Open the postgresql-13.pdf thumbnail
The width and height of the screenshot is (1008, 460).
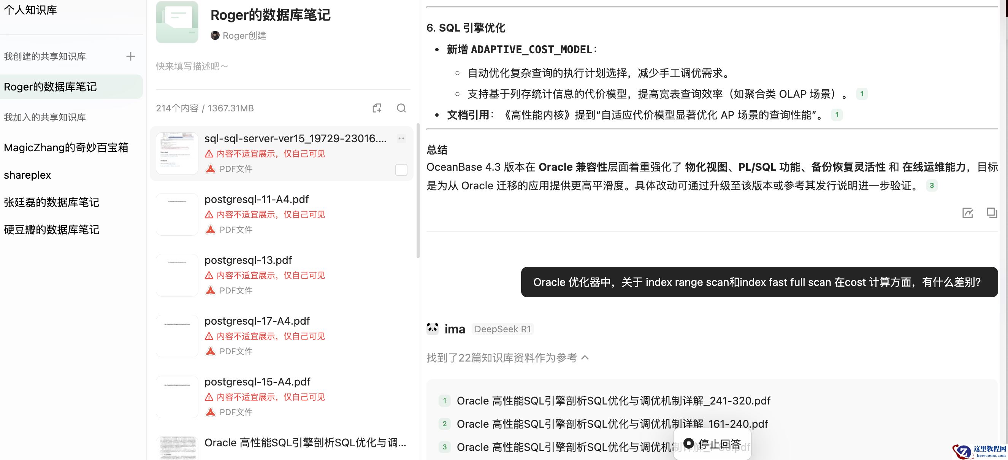click(177, 275)
